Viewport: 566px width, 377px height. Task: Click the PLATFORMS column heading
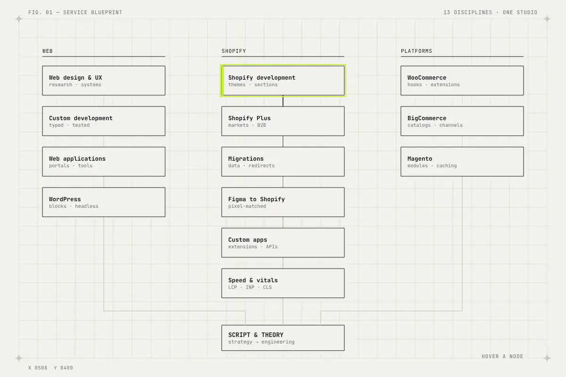click(x=416, y=51)
